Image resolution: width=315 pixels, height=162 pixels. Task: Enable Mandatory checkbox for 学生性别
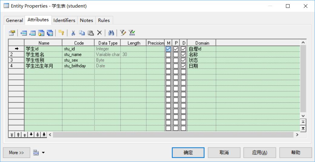tap(168, 60)
